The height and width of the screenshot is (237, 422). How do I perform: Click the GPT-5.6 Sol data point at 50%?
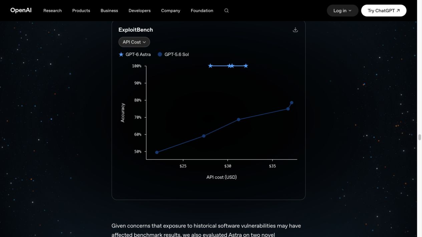click(x=157, y=152)
